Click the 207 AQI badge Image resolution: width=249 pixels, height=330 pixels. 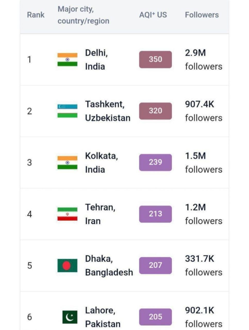[x=155, y=265]
